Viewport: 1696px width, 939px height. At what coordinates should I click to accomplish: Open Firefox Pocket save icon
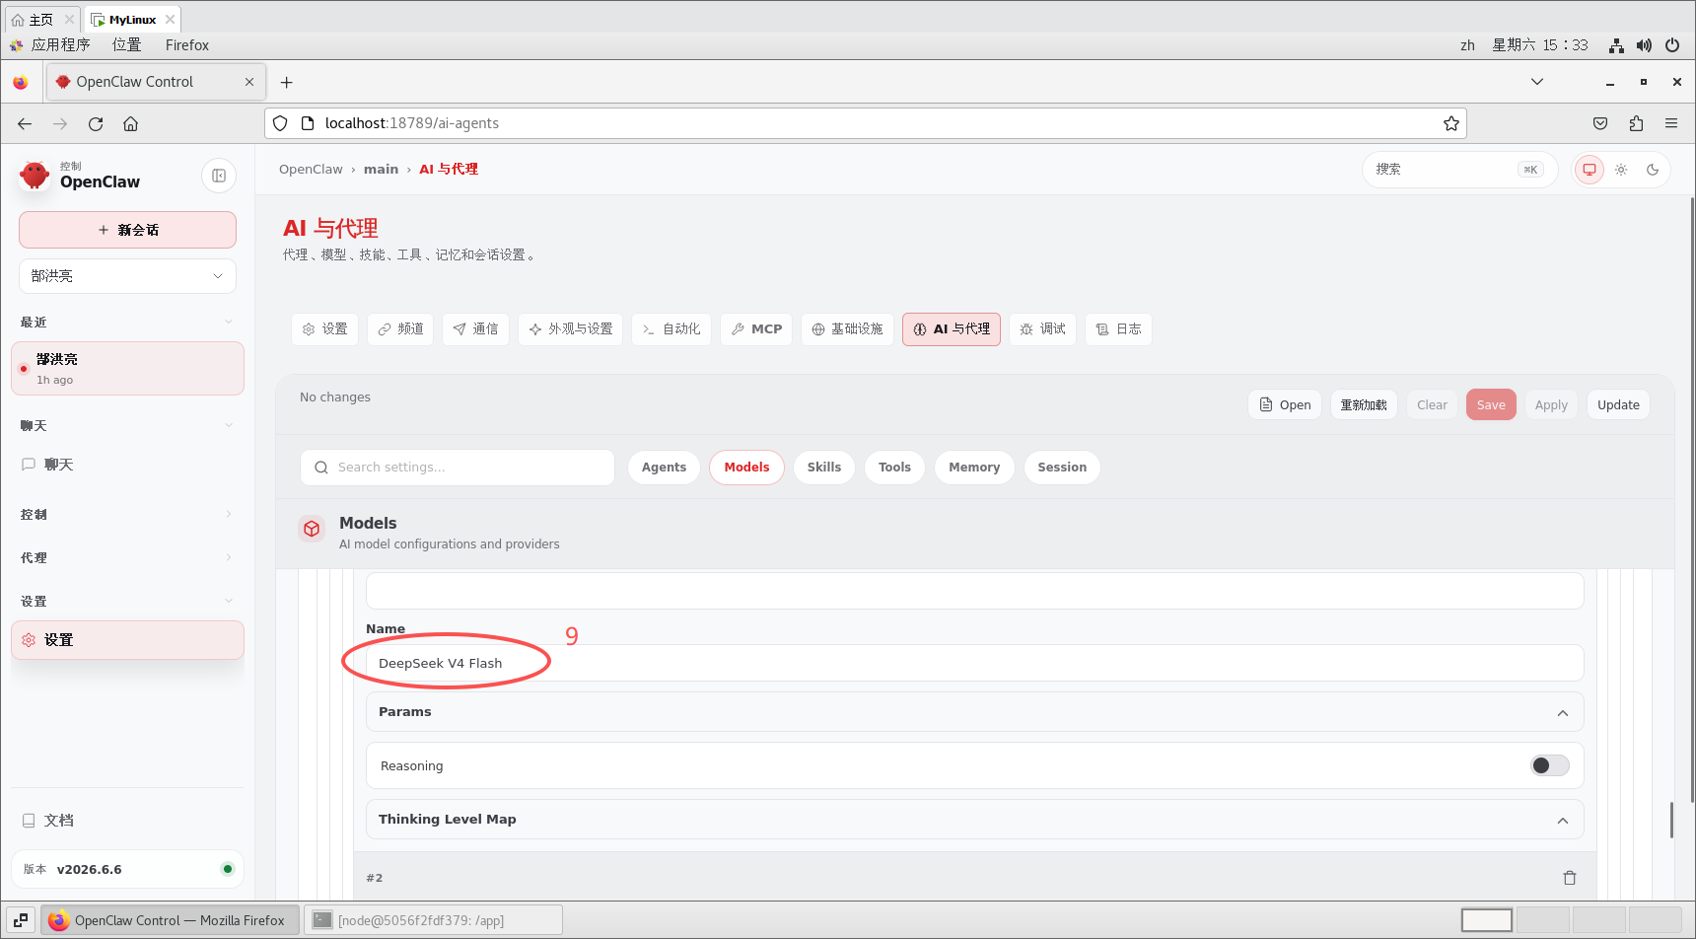pyautogui.click(x=1600, y=123)
